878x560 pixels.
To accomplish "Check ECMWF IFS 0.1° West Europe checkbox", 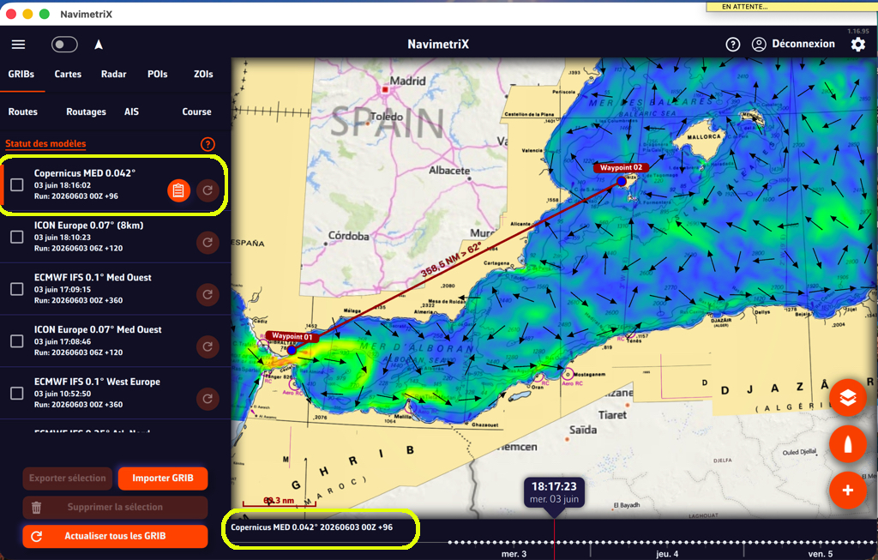I will 17,393.
